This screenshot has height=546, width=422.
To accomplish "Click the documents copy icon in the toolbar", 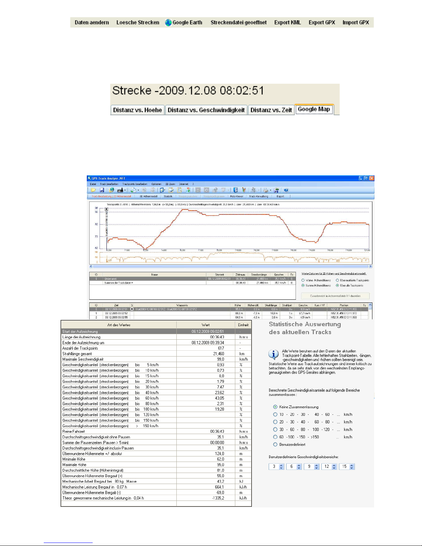I will coord(133,190).
